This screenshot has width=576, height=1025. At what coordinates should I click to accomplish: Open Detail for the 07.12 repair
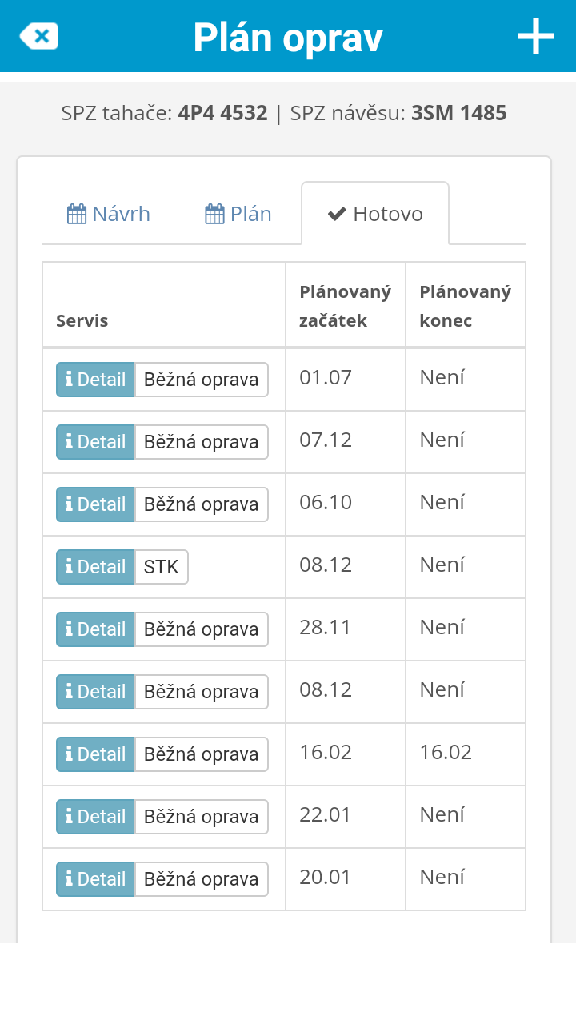tap(95, 442)
